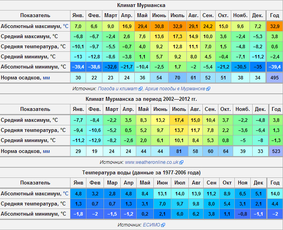Click the 'Нояб.' header in the 2002—2012 table
The height and width of the screenshot is (230, 283).
tap(243, 109)
